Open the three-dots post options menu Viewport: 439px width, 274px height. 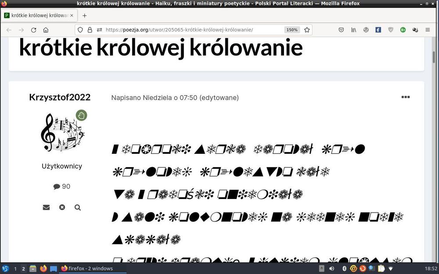coord(405,97)
